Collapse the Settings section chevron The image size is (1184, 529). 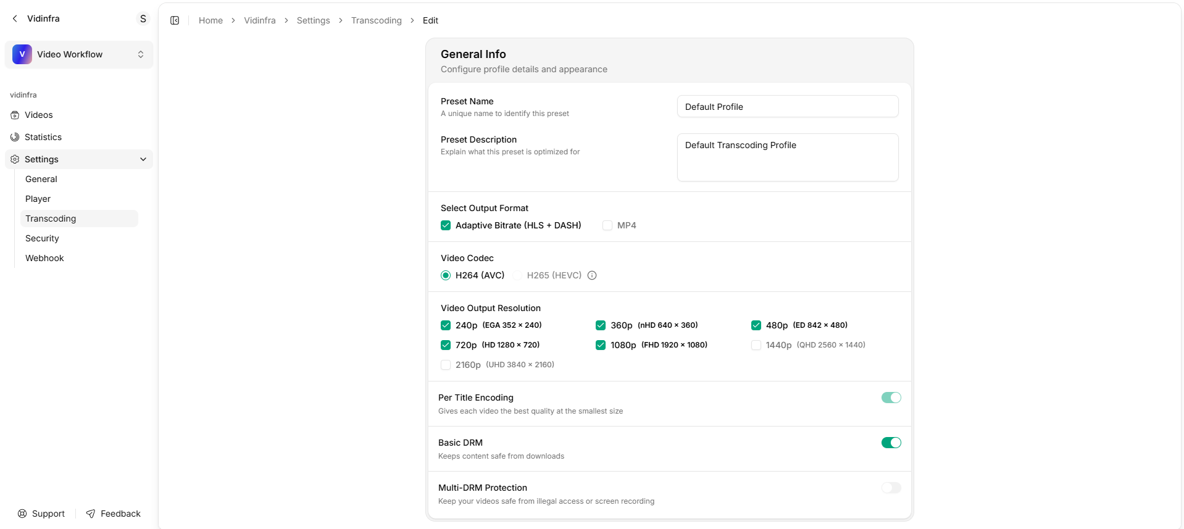[143, 159]
